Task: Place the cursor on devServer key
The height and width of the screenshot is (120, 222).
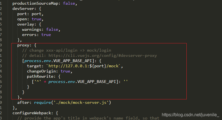Action: click(x=23, y=9)
